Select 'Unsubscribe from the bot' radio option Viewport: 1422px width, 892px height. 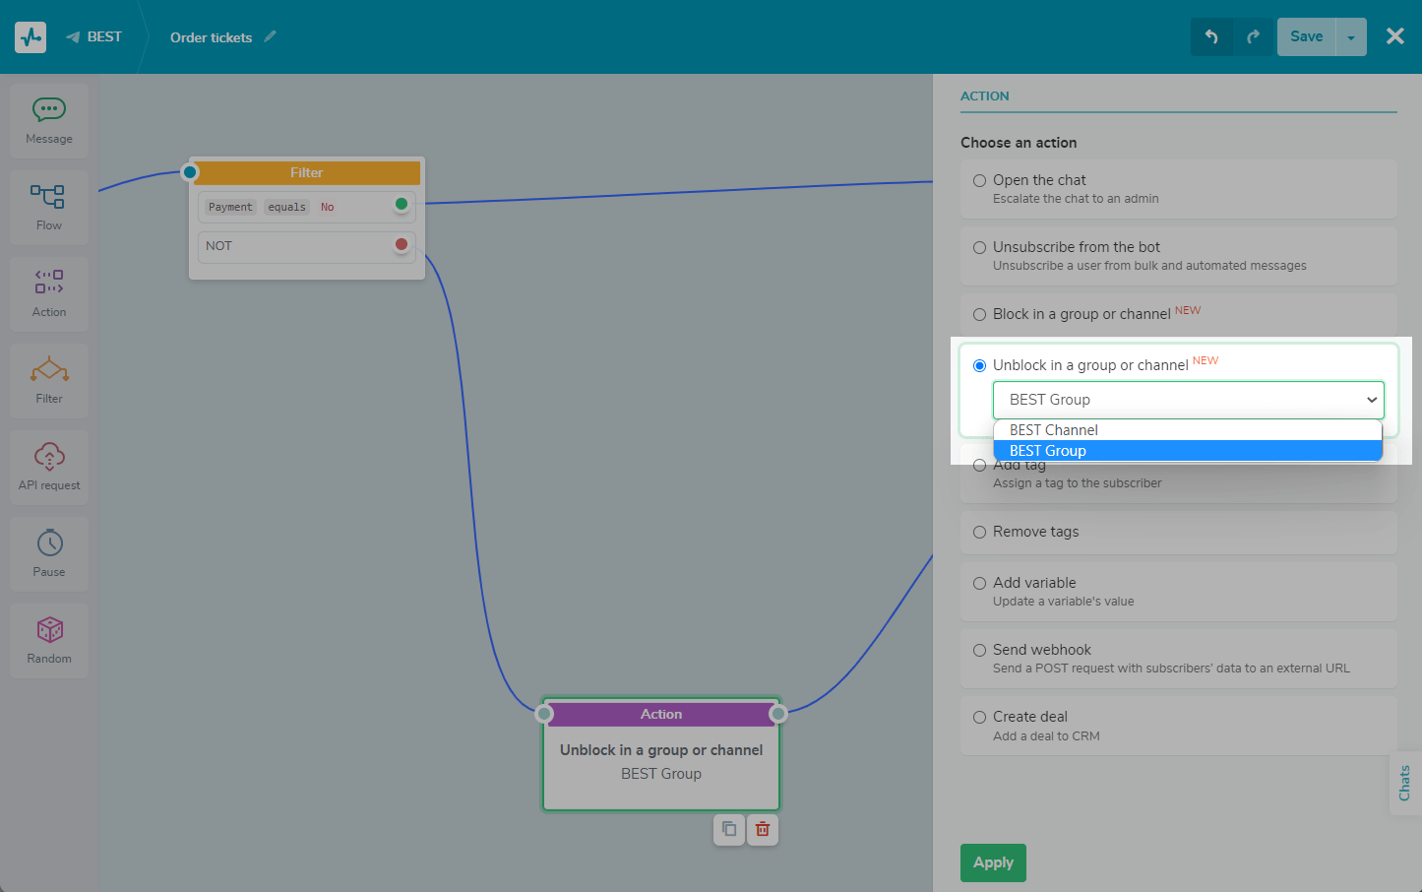pos(979,247)
